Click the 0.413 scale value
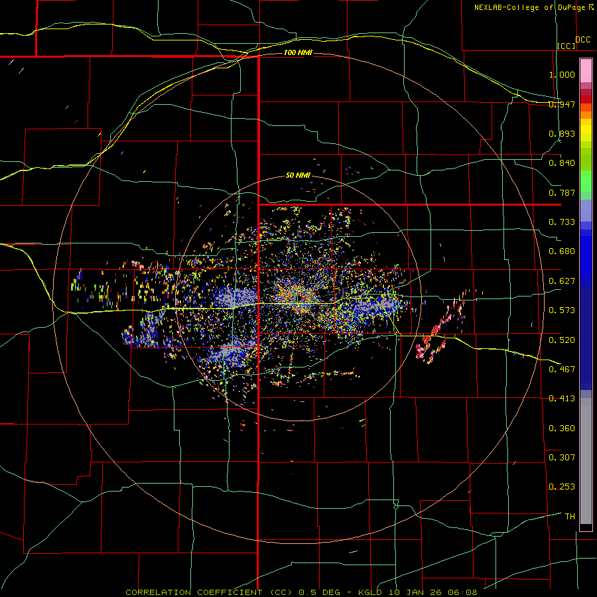This screenshot has height=597, width=597. pos(562,399)
